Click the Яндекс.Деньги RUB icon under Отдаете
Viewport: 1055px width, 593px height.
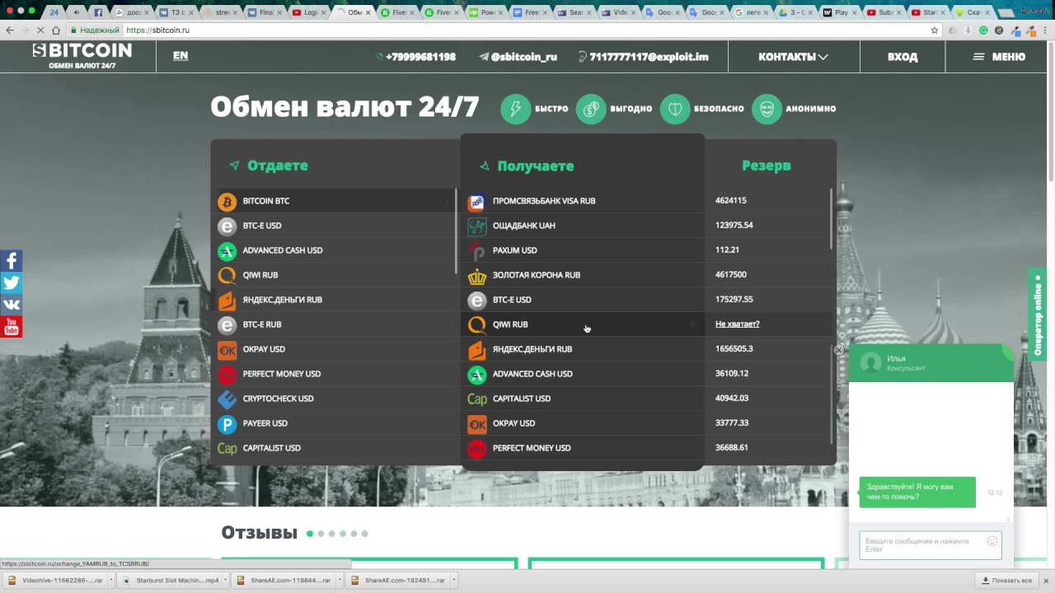coord(227,300)
